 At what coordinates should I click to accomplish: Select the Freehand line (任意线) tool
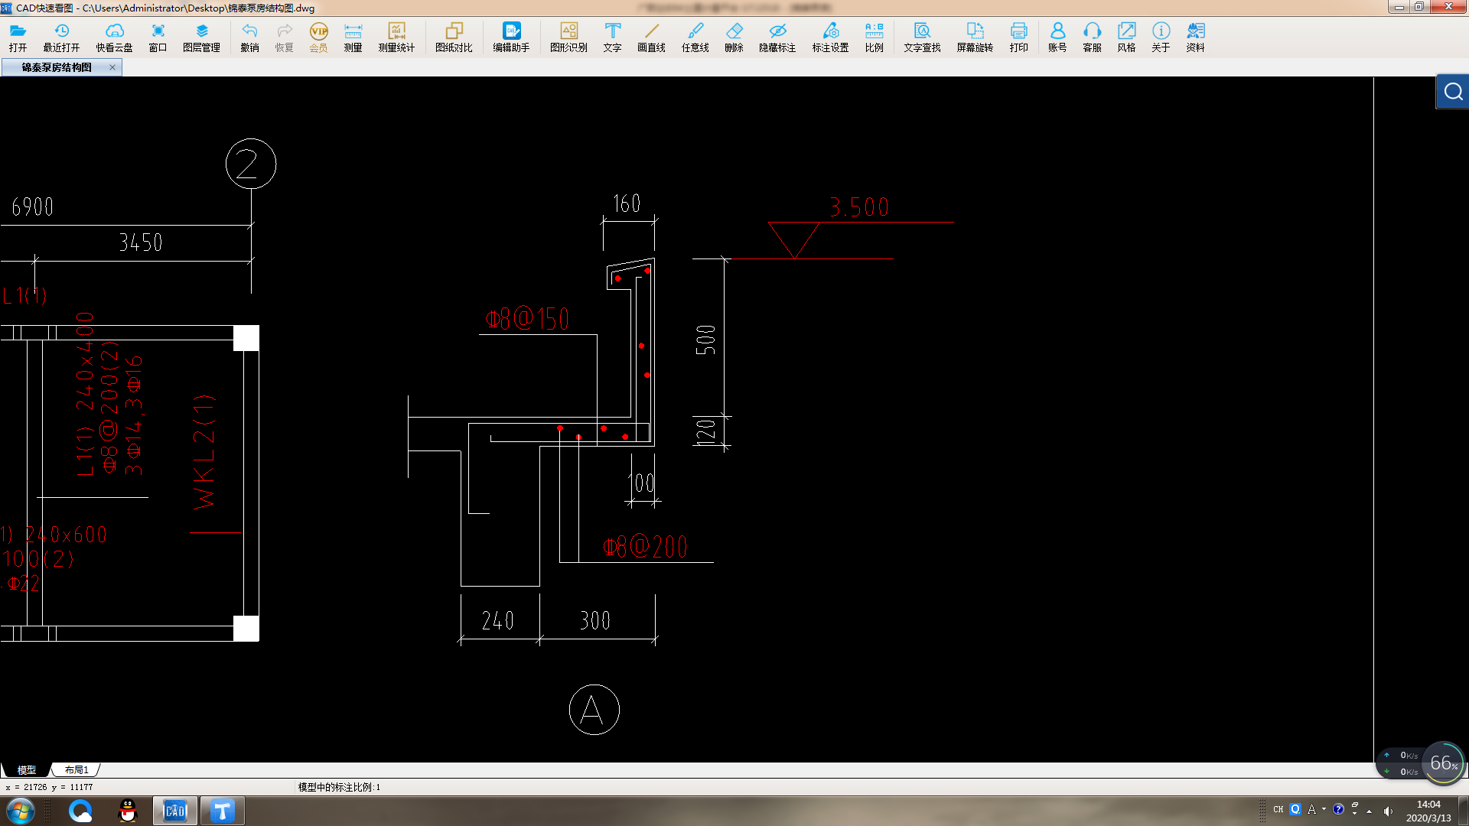(695, 37)
